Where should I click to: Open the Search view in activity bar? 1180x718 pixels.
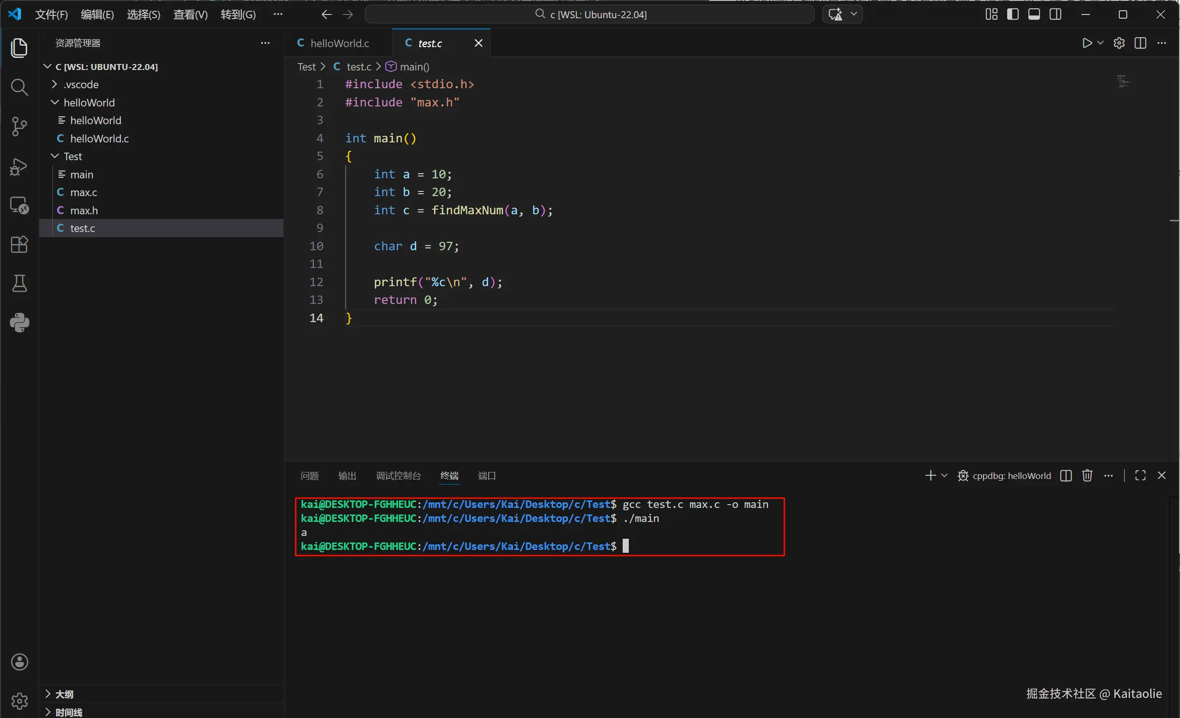point(19,87)
